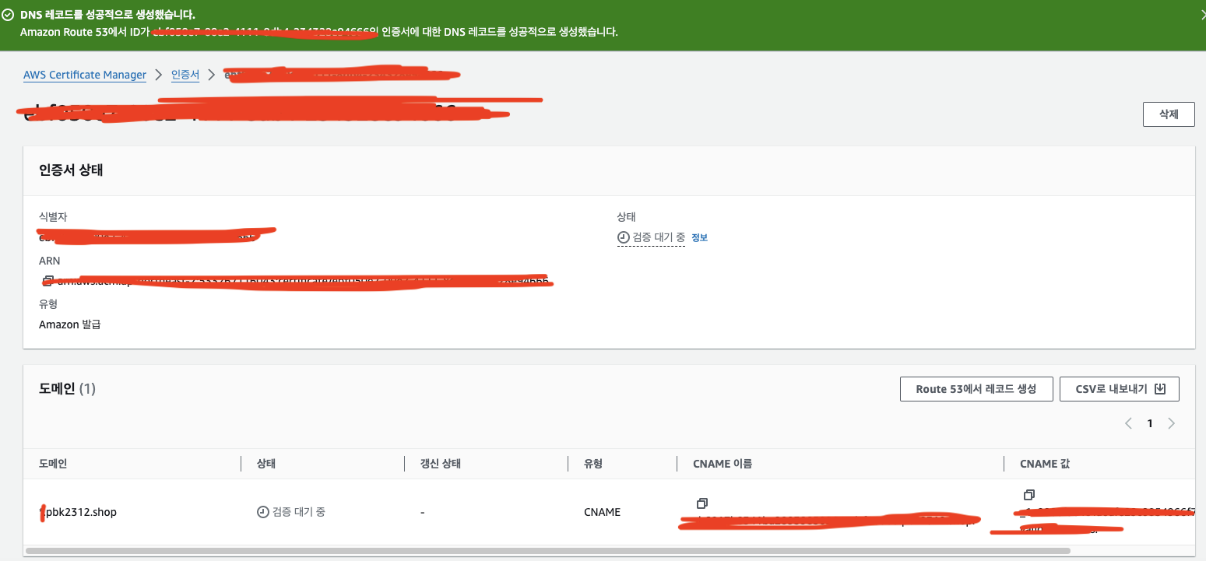Click the CNAME type cell in the domain row
The width and height of the screenshot is (1206, 561).
coord(602,512)
